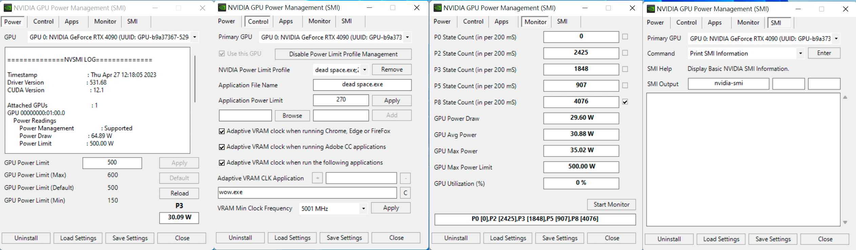Click scrollbar of NVSMI log panel
Image resolution: width=856 pixels, height=250 pixels.
(195, 79)
